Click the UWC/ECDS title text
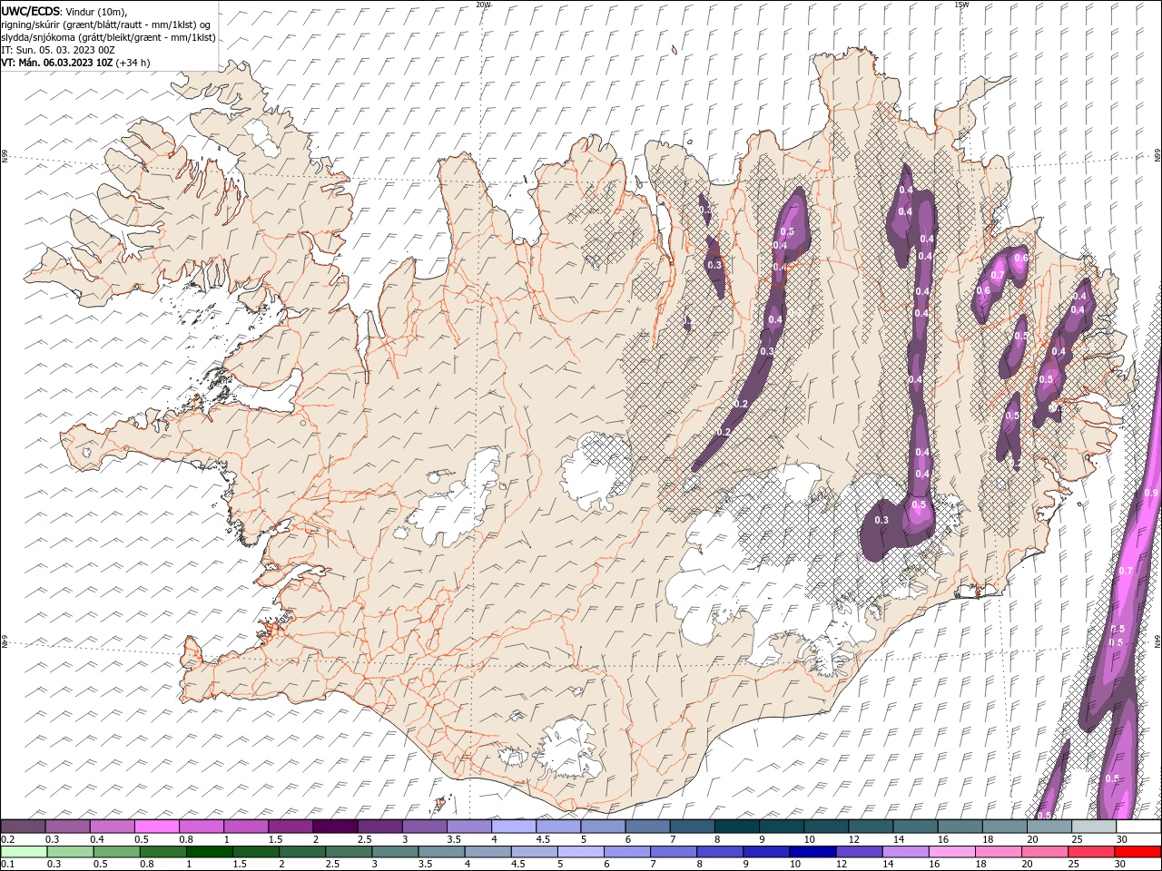 pyautogui.click(x=32, y=11)
